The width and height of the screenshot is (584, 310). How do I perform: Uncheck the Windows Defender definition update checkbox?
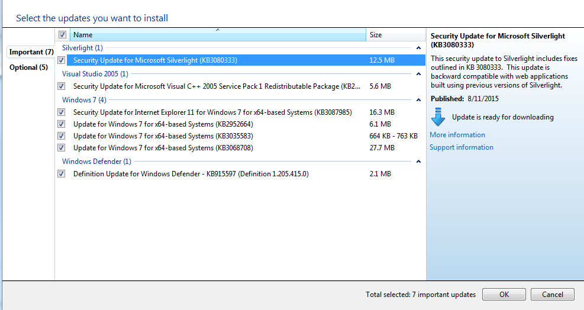(62, 173)
